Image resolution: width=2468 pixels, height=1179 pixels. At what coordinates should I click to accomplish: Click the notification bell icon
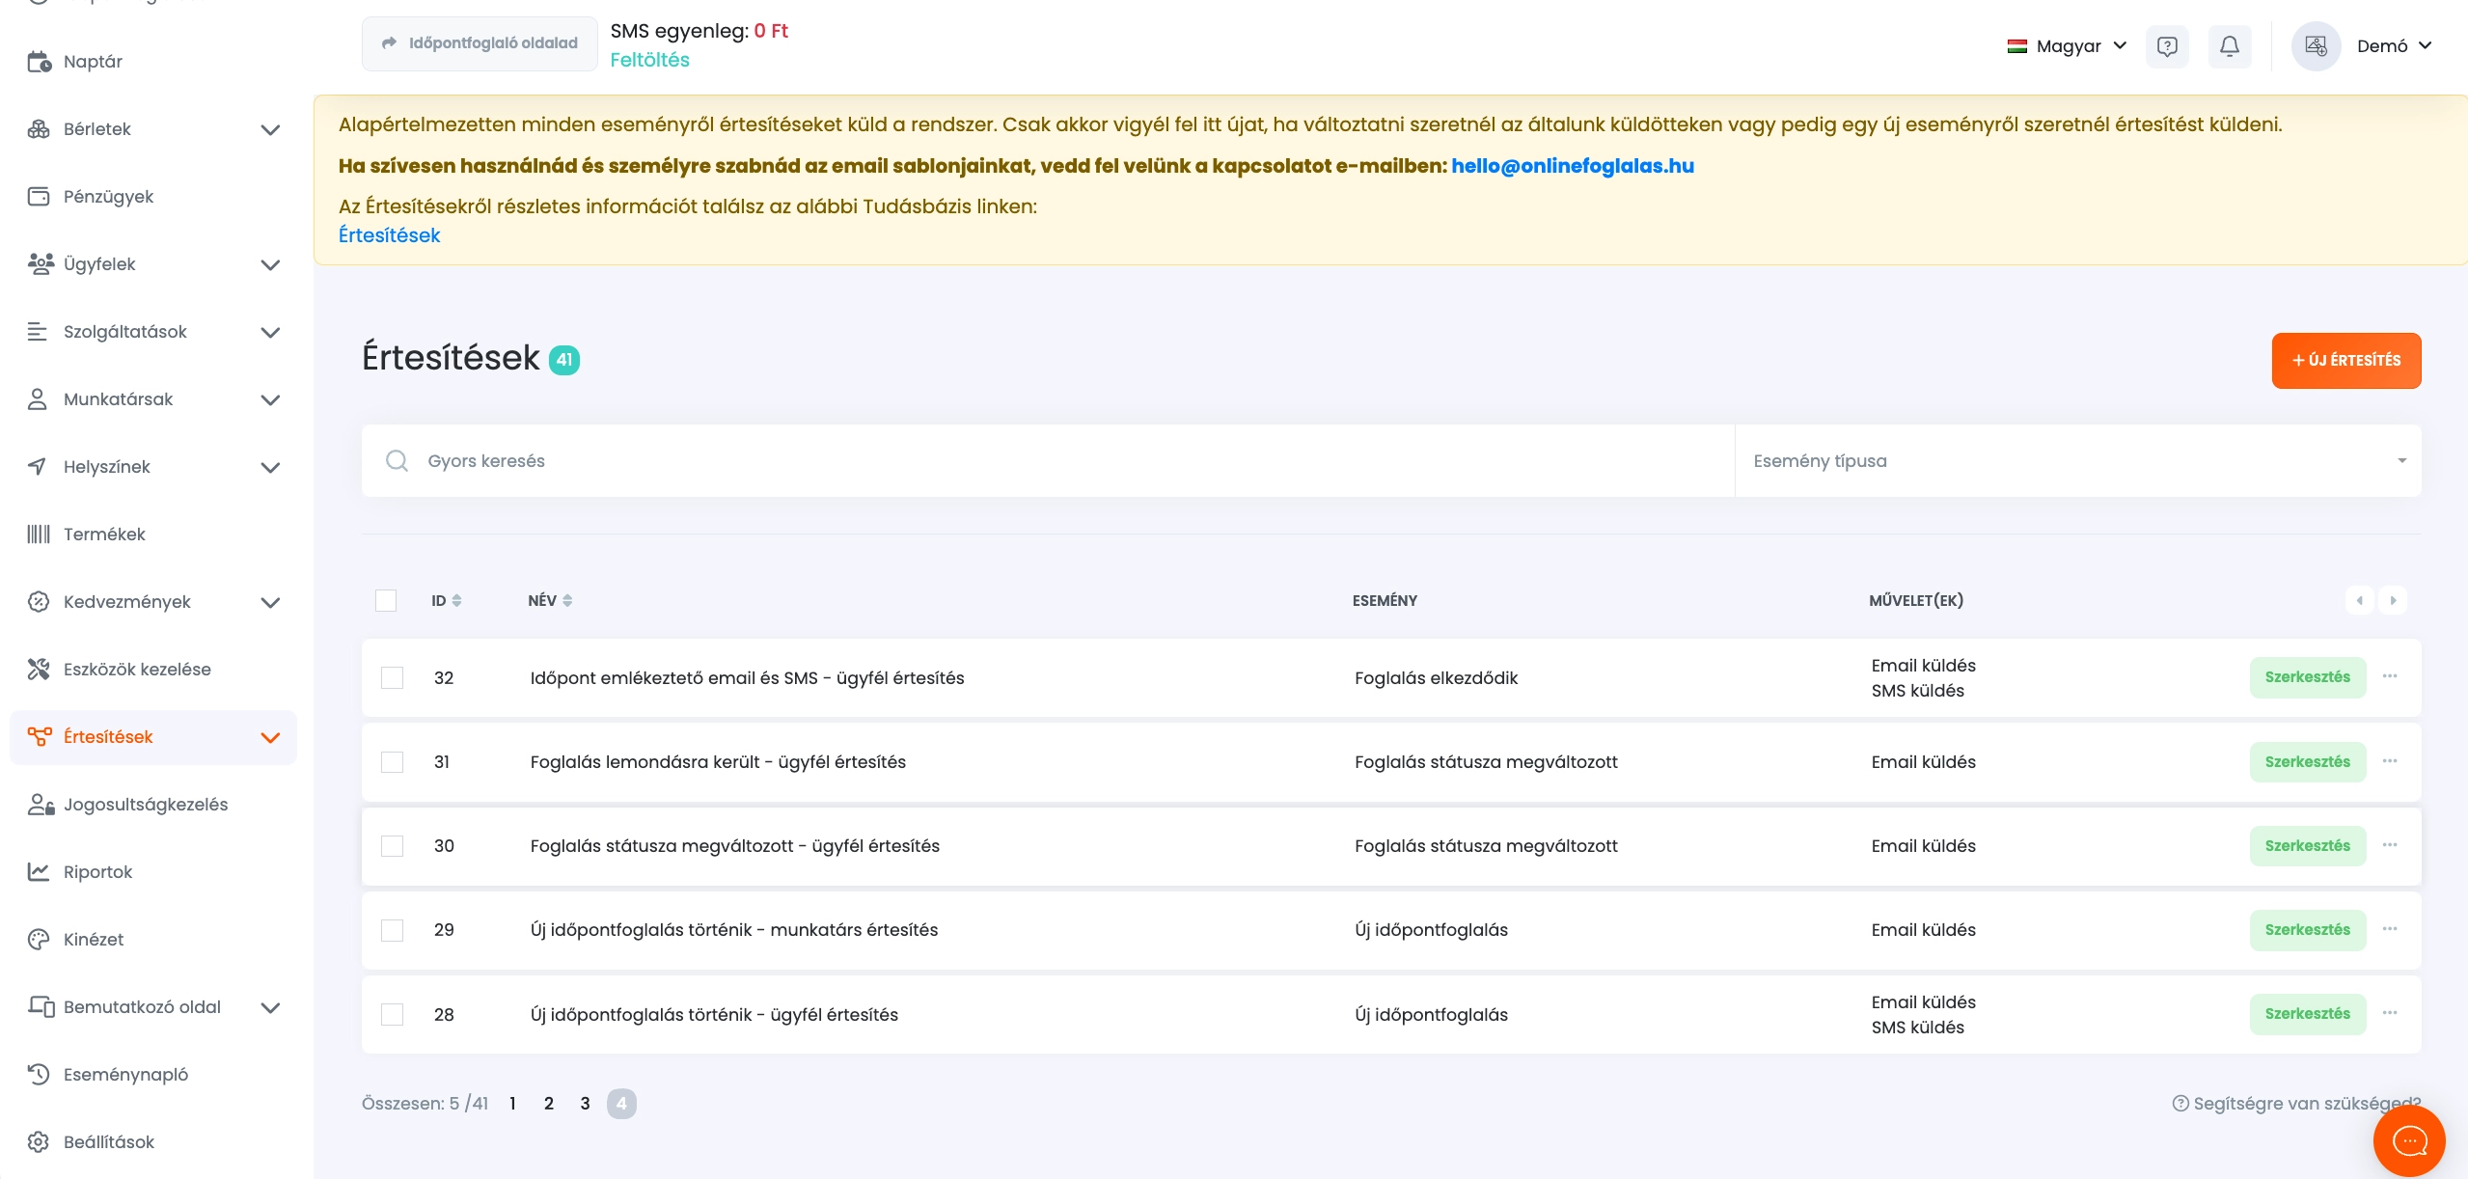(2229, 46)
